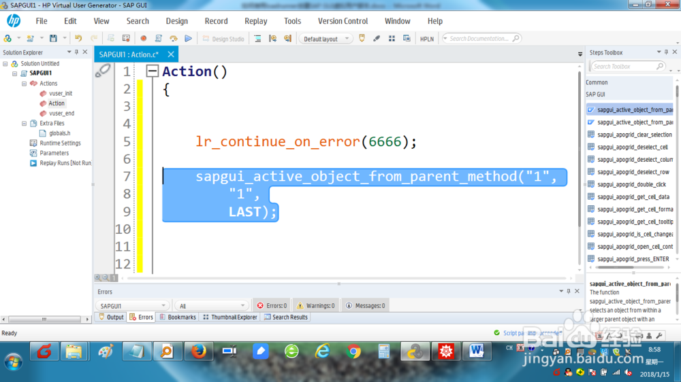The image size is (681, 382).
Task: Switch to the Output tab
Action: [x=111, y=317]
